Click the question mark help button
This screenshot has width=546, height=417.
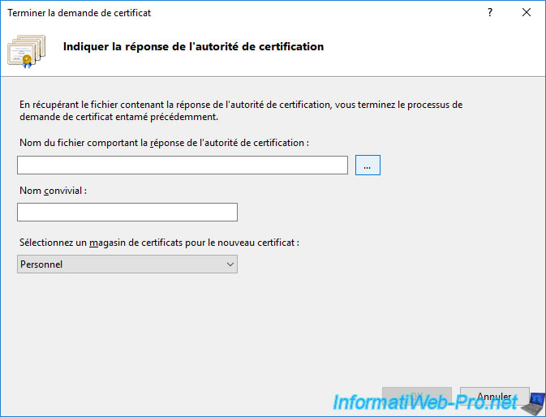(490, 13)
